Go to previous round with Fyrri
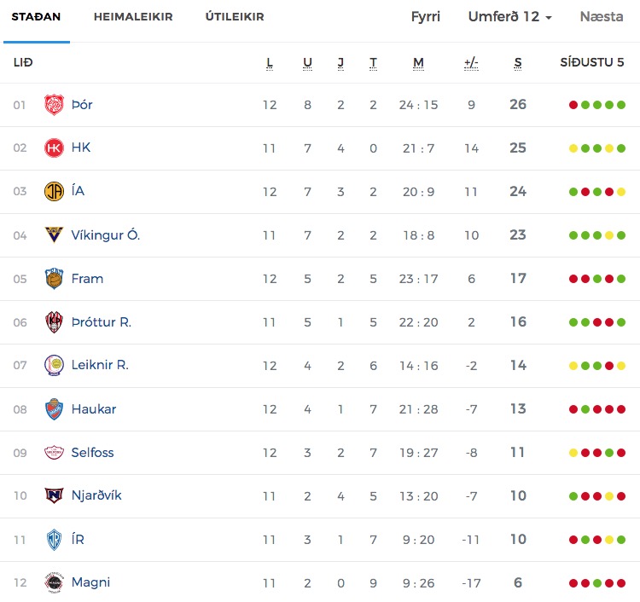640x602 pixels. [x=426, y=17]
